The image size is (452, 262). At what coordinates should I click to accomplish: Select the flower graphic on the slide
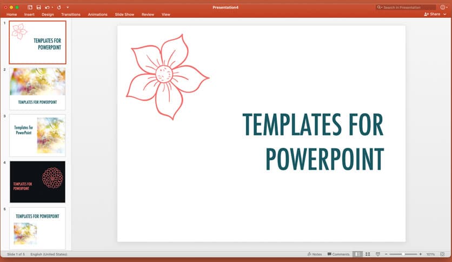pyautogui.click(x=168, y=77)
